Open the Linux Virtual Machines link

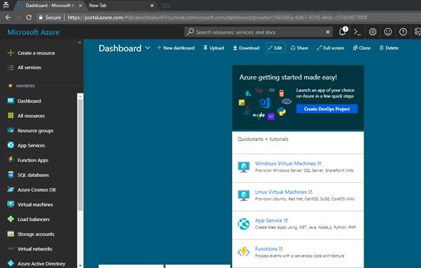coord(280,192)
